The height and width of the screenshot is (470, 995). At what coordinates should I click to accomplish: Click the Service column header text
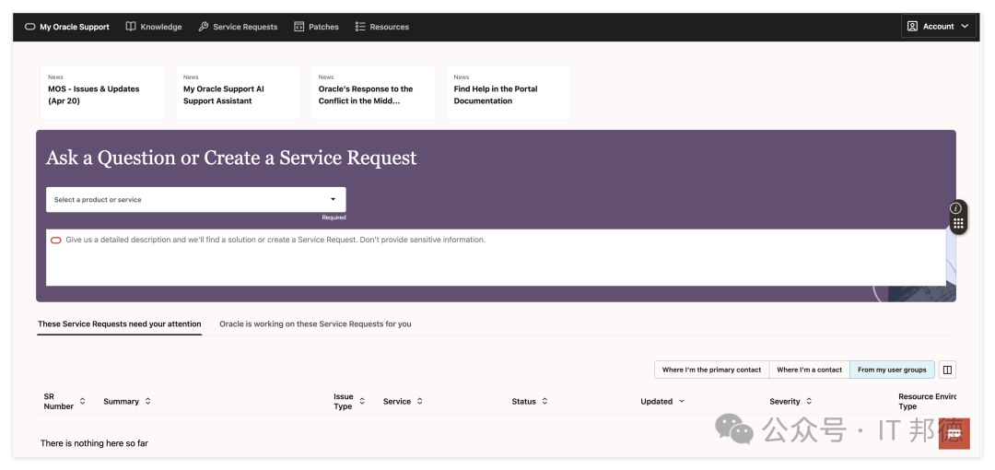click(x=397, y=402)
